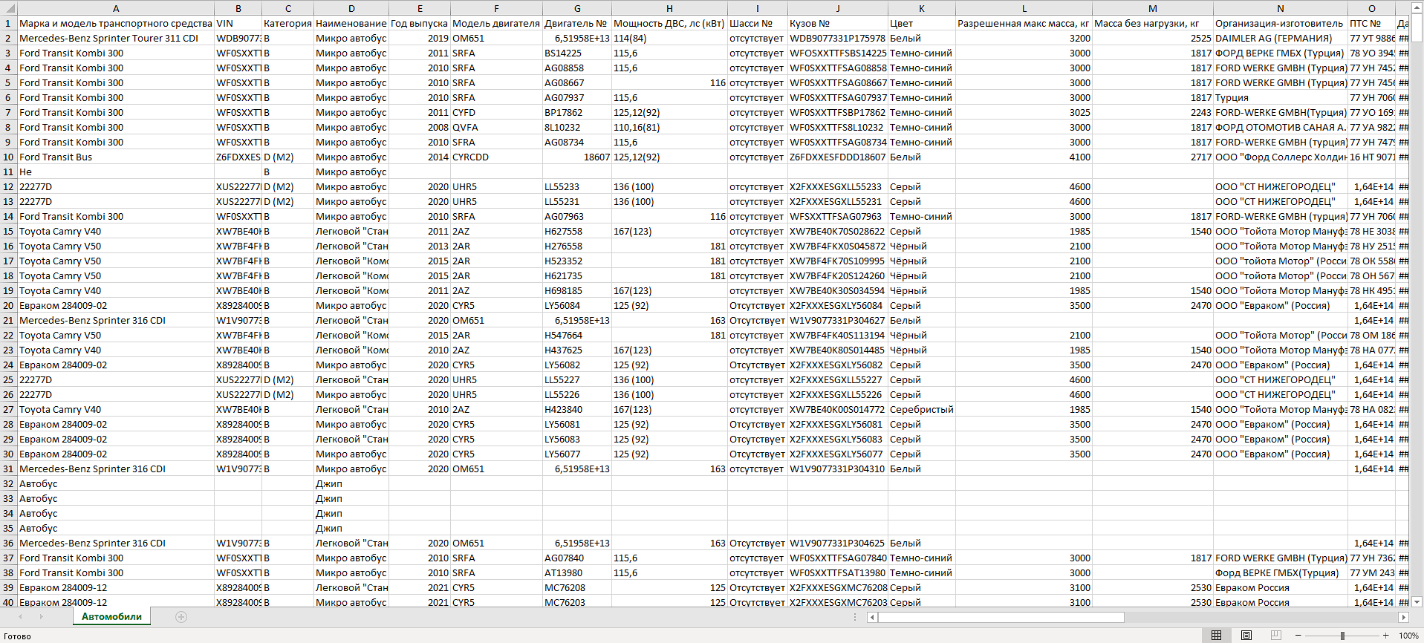This screenshot has width=1424, height=643.
Task: Click the Normal view icon in status bar
Action: (x=1216, y=636)
